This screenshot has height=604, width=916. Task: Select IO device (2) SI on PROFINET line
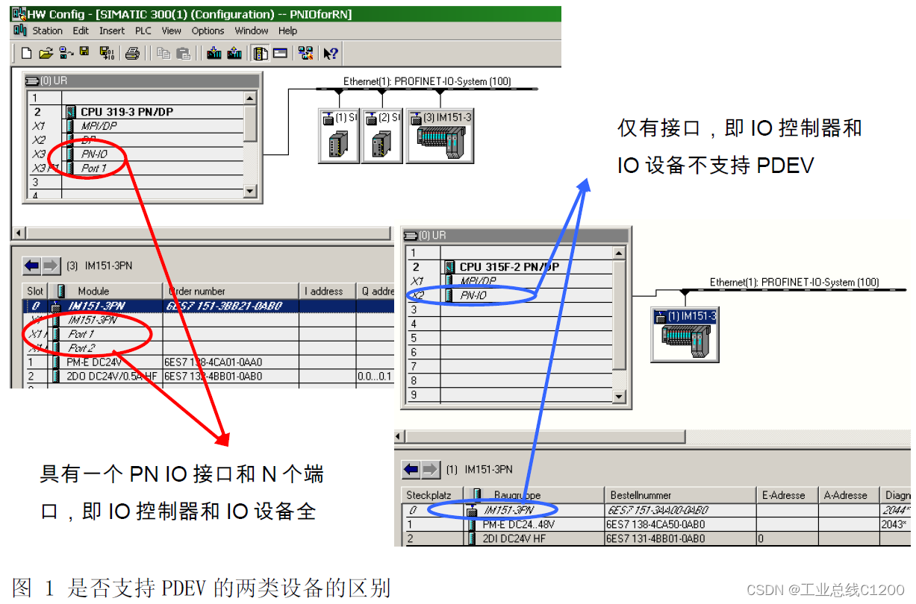382,135
